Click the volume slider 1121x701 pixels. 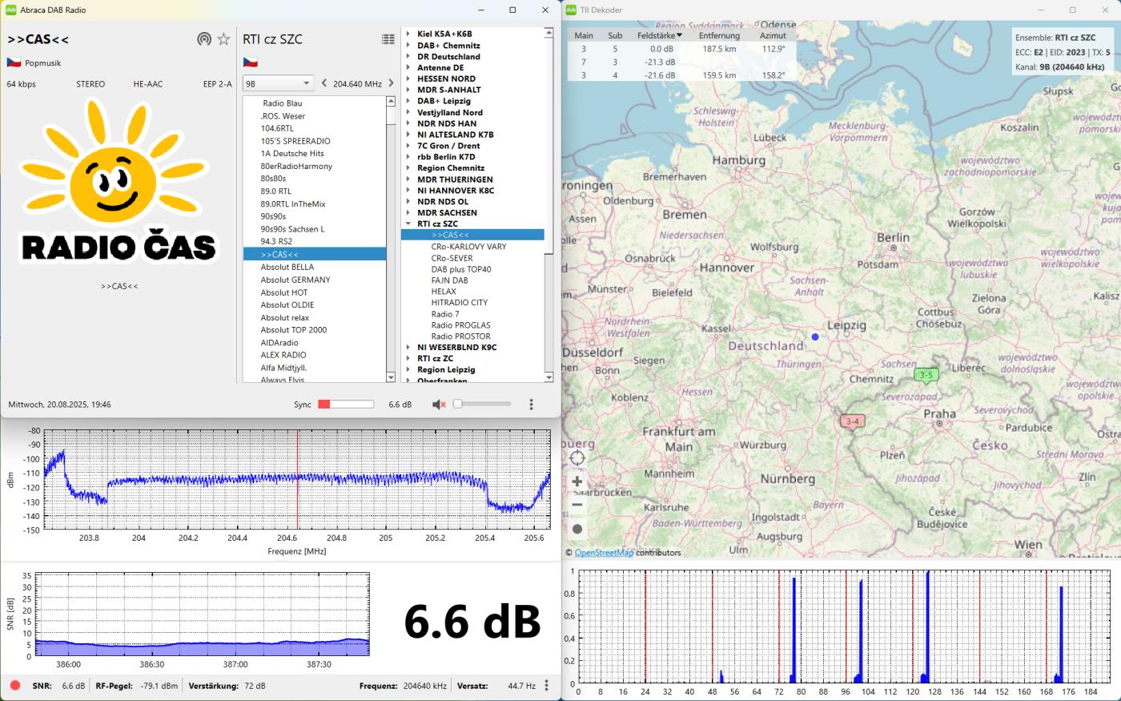[482, 405]
